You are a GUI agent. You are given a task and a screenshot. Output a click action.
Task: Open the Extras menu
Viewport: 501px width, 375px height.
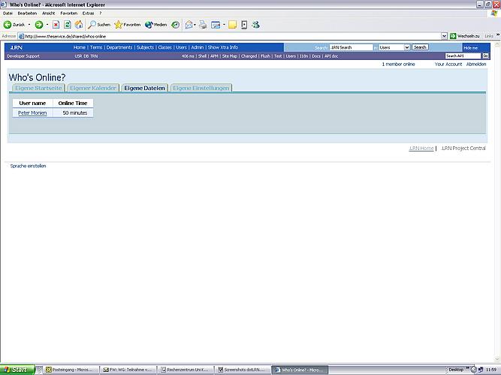[88, 13]
